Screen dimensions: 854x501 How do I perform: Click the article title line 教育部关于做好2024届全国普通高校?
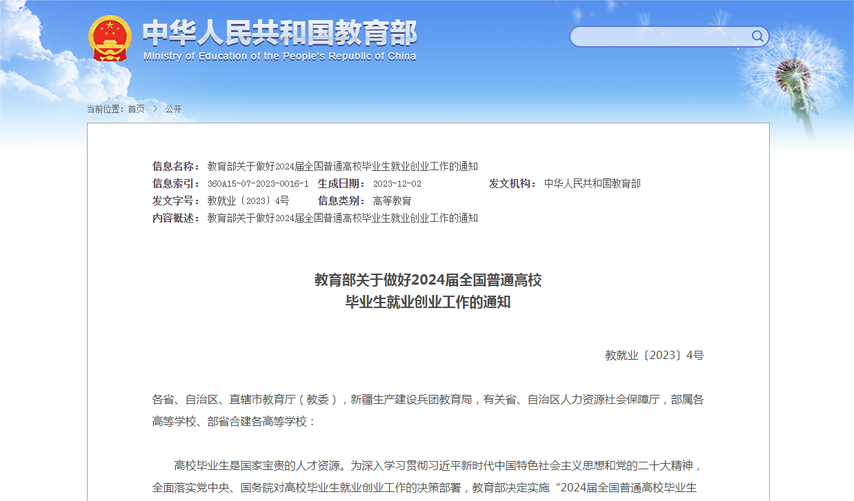428,280
